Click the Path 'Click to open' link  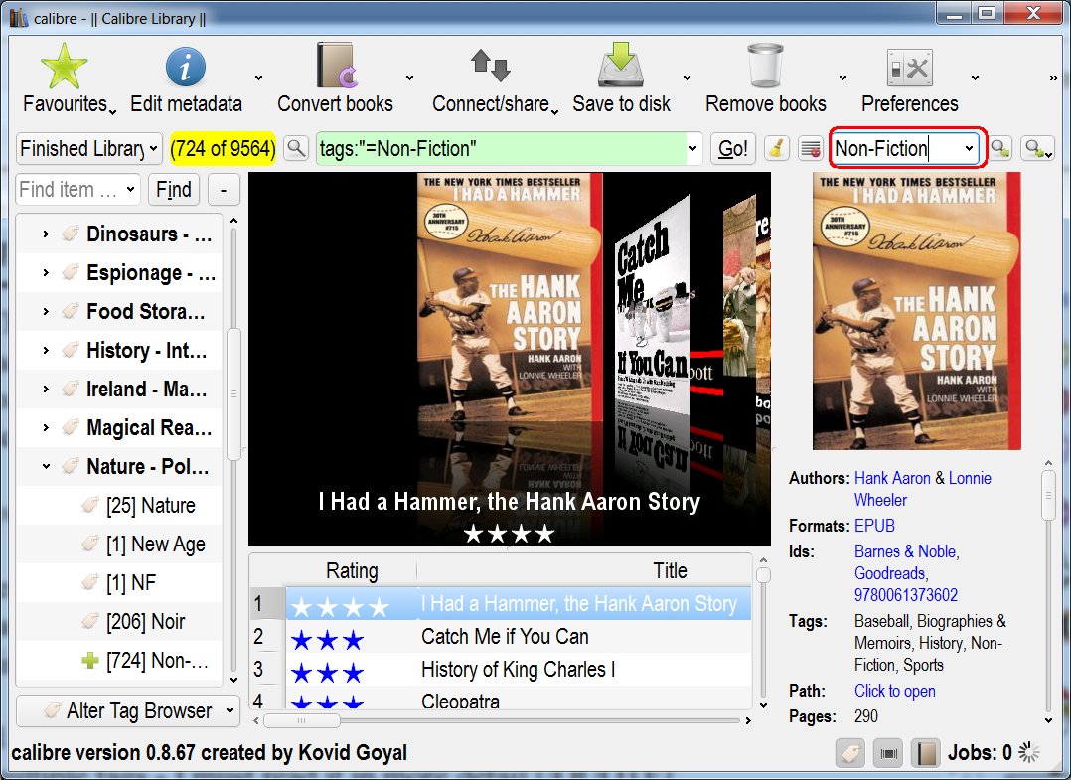coord(895,691)
